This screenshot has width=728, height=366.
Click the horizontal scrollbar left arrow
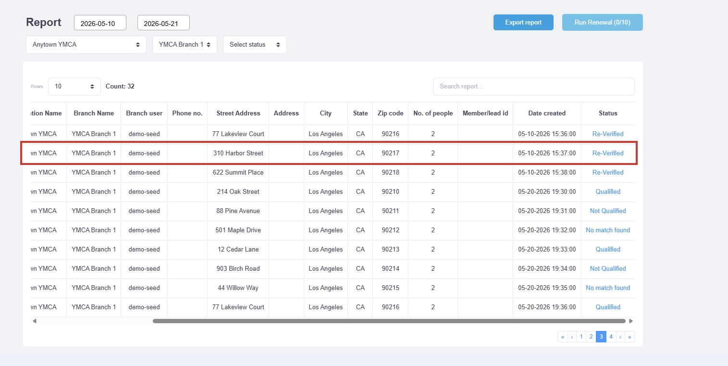click(x=35, y=321)
